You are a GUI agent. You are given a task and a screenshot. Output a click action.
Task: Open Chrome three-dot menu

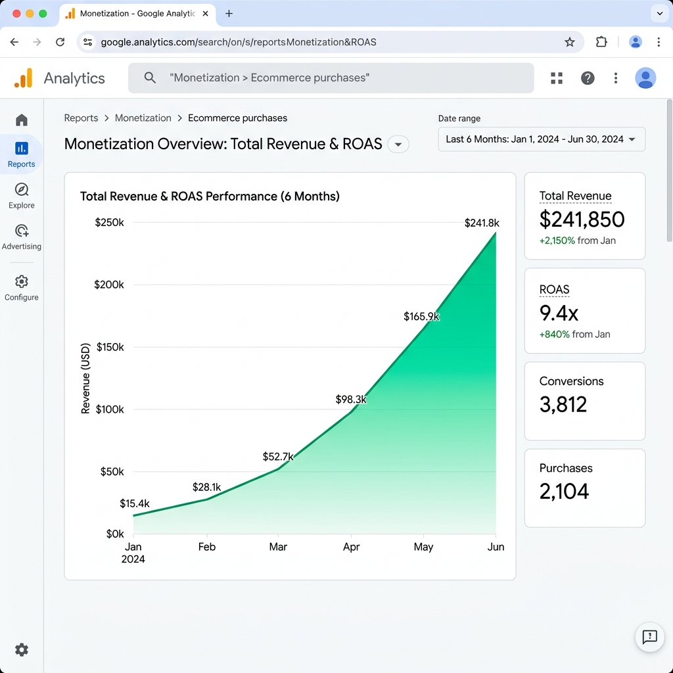click(x=659, y=42)
